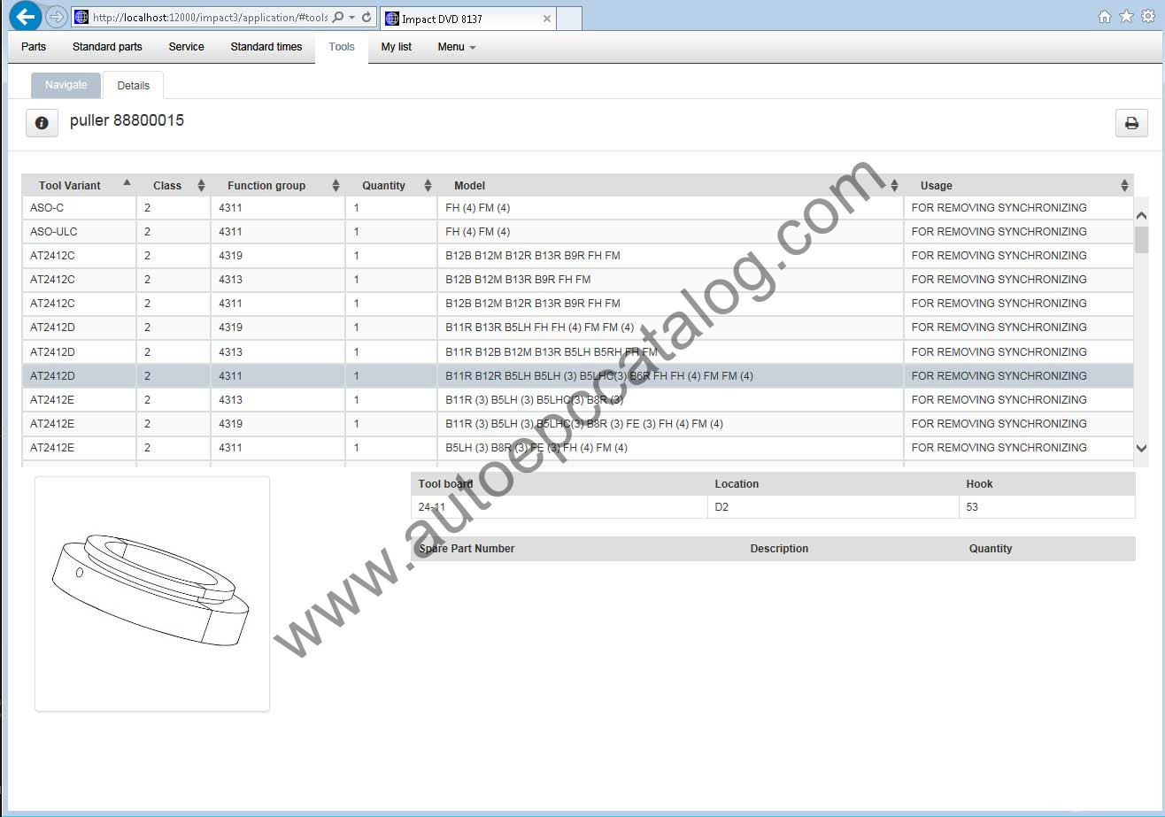1165x817 pixels.
Task: Open the My list section
Action: pyautogui.click(x=396, y=47)
